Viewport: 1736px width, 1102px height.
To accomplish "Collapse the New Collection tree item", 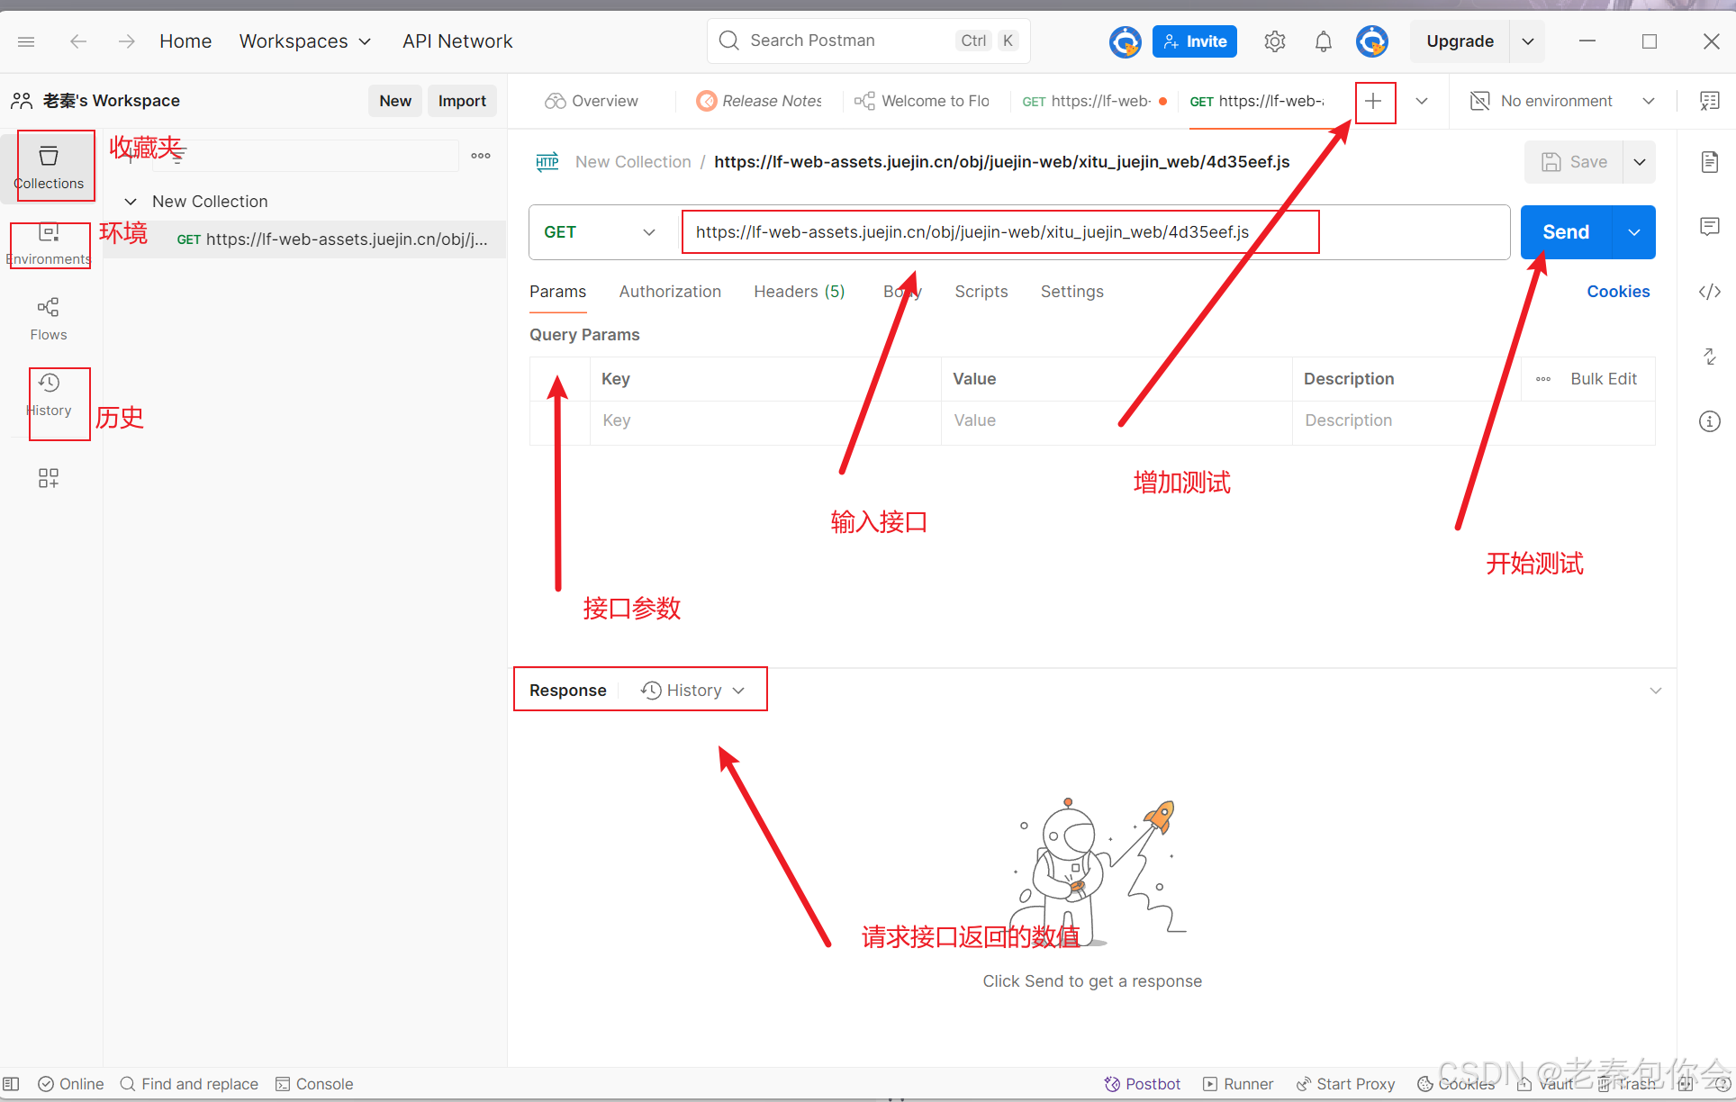I will 131,202.
